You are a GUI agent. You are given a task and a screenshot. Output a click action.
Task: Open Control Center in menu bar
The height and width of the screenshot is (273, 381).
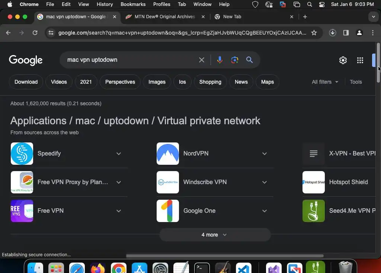click(322, 4)
